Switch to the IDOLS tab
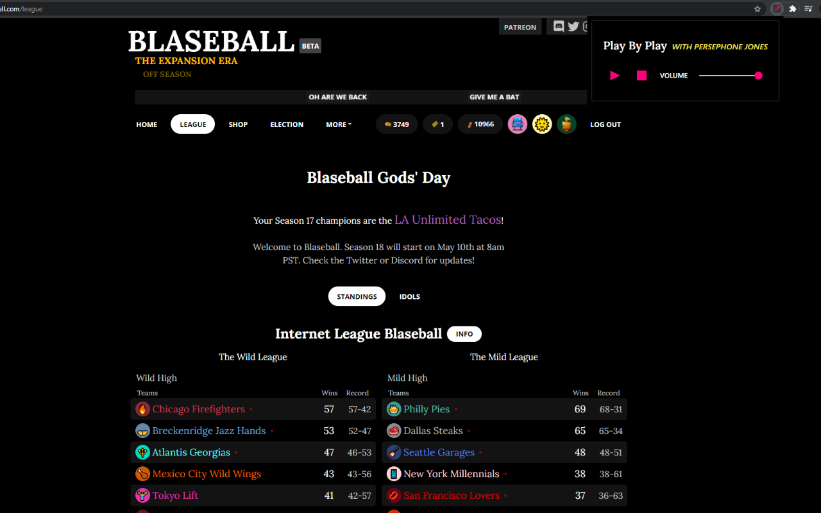The image size is (821, 513). pyautogui.click(x=410, y=297)
